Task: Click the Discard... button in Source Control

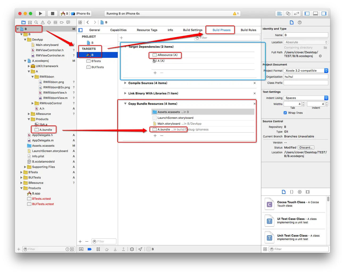Action: [306, 147]
